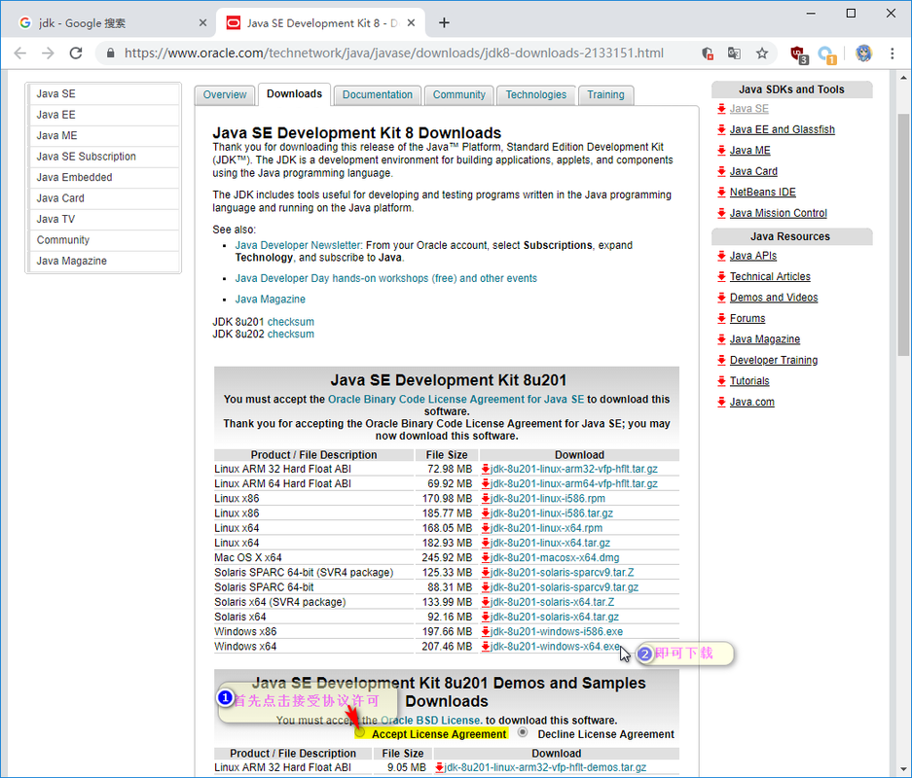Open the Java.com link
912x778 pixels.
(x=752, y=402)
